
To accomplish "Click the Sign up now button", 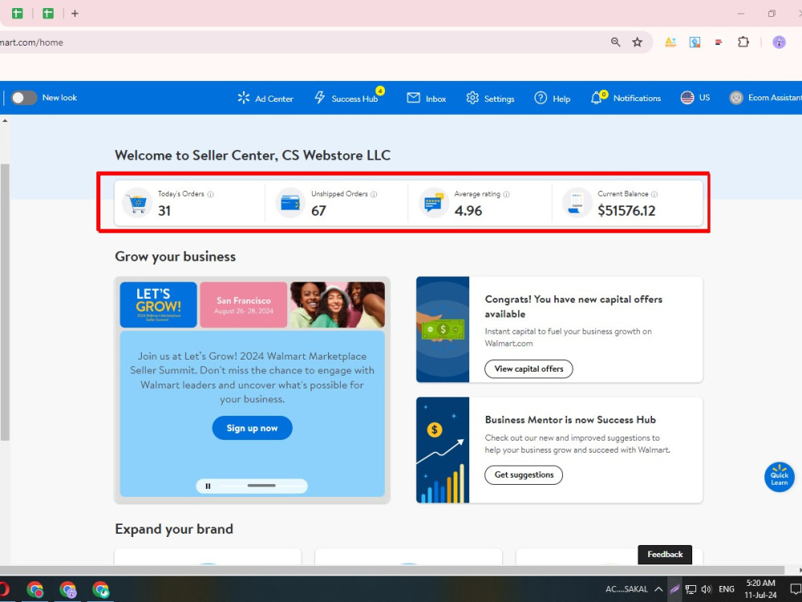I will (252, 428).
